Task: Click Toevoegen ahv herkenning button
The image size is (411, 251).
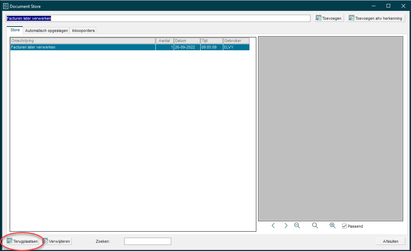Action: [375, 18]
